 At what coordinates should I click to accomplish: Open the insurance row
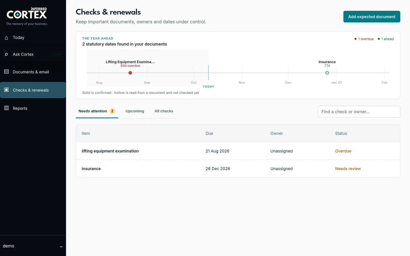(238, 169)
